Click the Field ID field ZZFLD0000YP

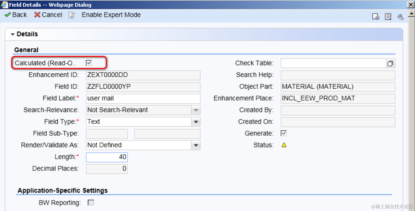143,87
